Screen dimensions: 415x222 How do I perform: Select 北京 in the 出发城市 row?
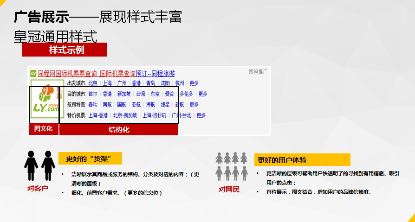(x=93, y=83)
